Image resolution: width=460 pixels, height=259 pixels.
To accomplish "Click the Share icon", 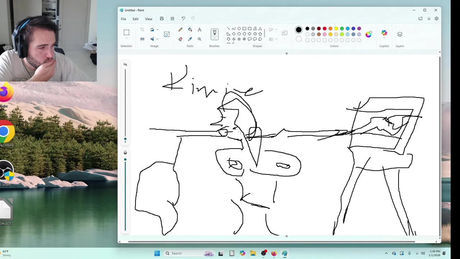I will pyautogui.click(x=172, y=19).
